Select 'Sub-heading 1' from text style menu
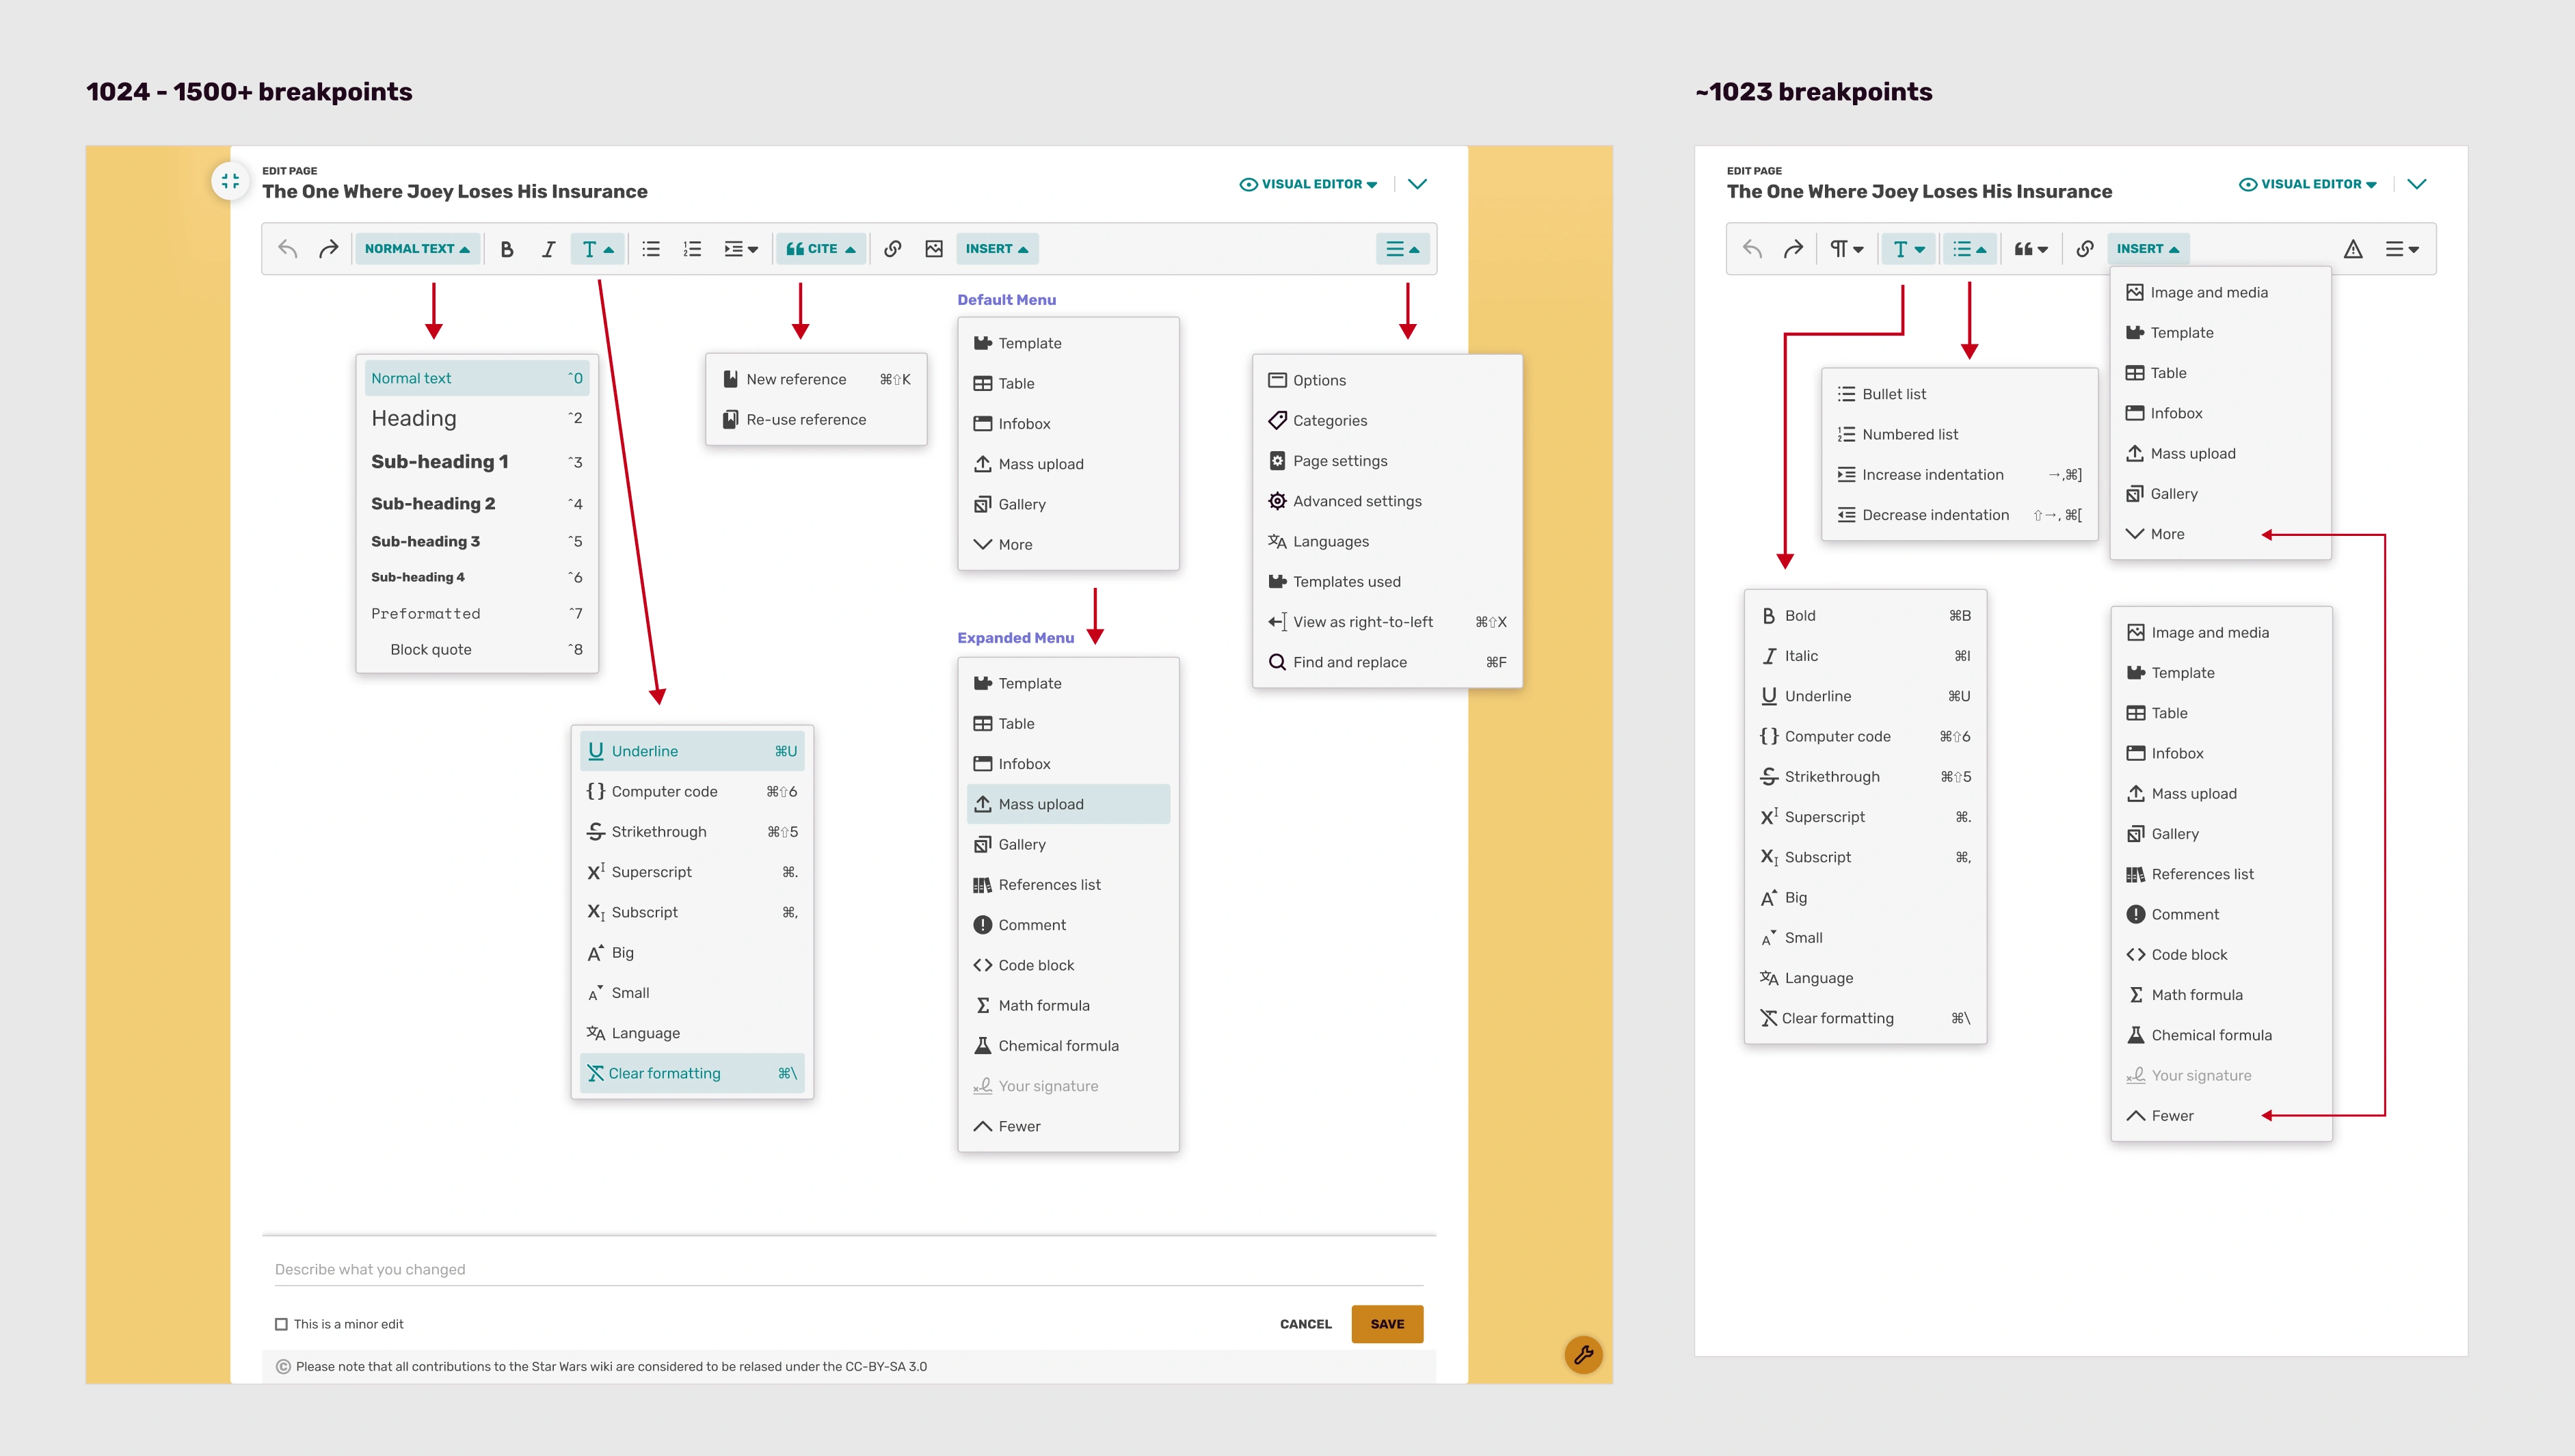2575x1456 pixels. click(440, 462)
